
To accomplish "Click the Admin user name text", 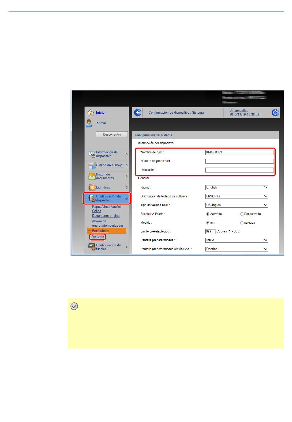I will 101,123.
